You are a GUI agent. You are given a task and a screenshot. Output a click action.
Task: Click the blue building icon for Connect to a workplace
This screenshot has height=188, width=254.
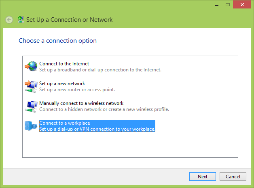tap(31, 126)
